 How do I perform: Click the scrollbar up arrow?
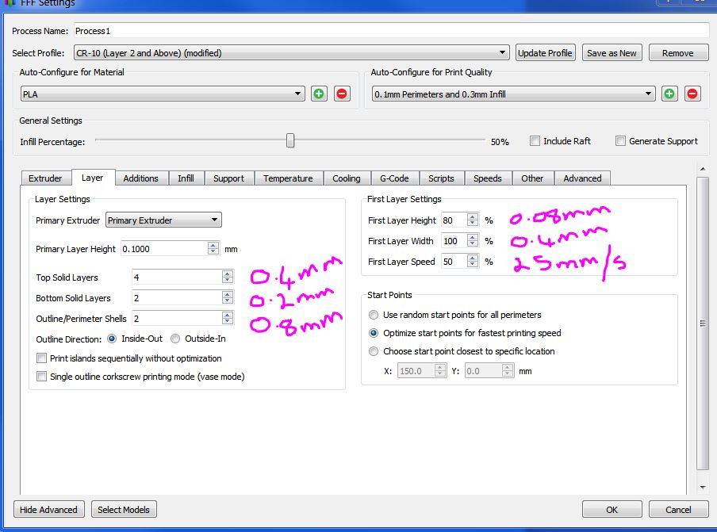[703, 169]
